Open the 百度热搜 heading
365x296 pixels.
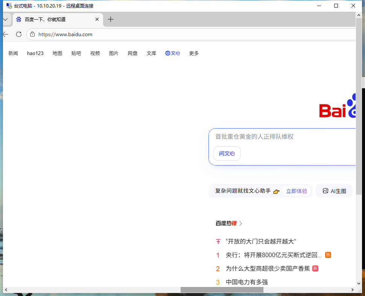pyautogui.click(x=226, y=224)
